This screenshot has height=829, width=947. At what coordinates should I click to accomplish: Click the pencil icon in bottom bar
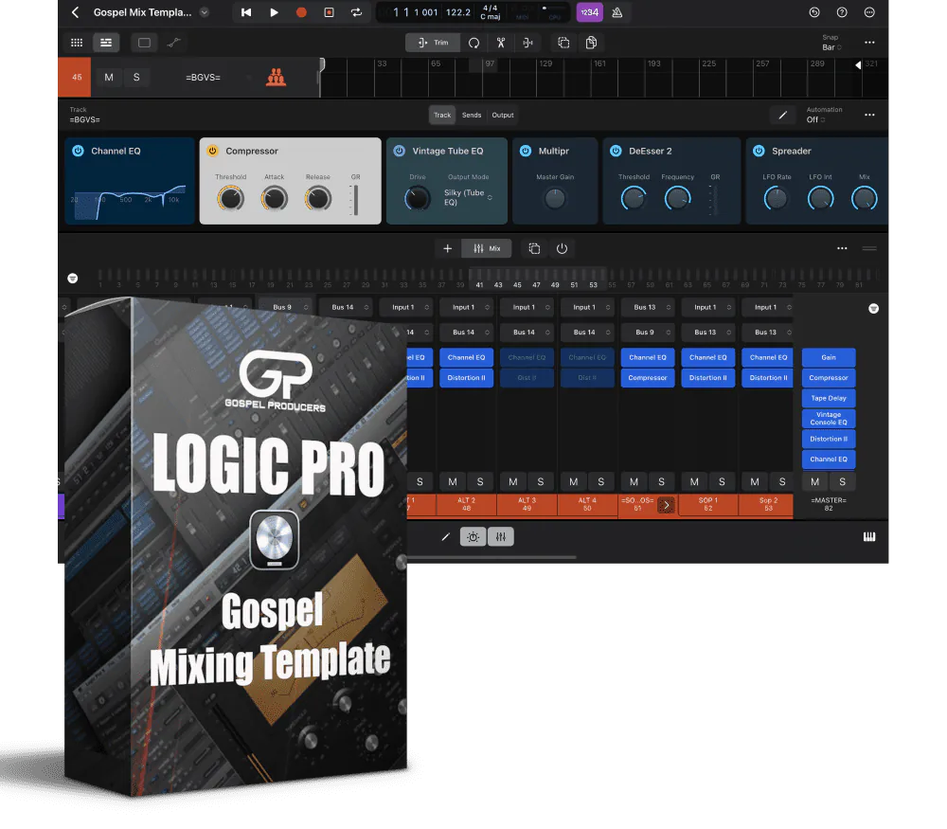tap(446, 536)
